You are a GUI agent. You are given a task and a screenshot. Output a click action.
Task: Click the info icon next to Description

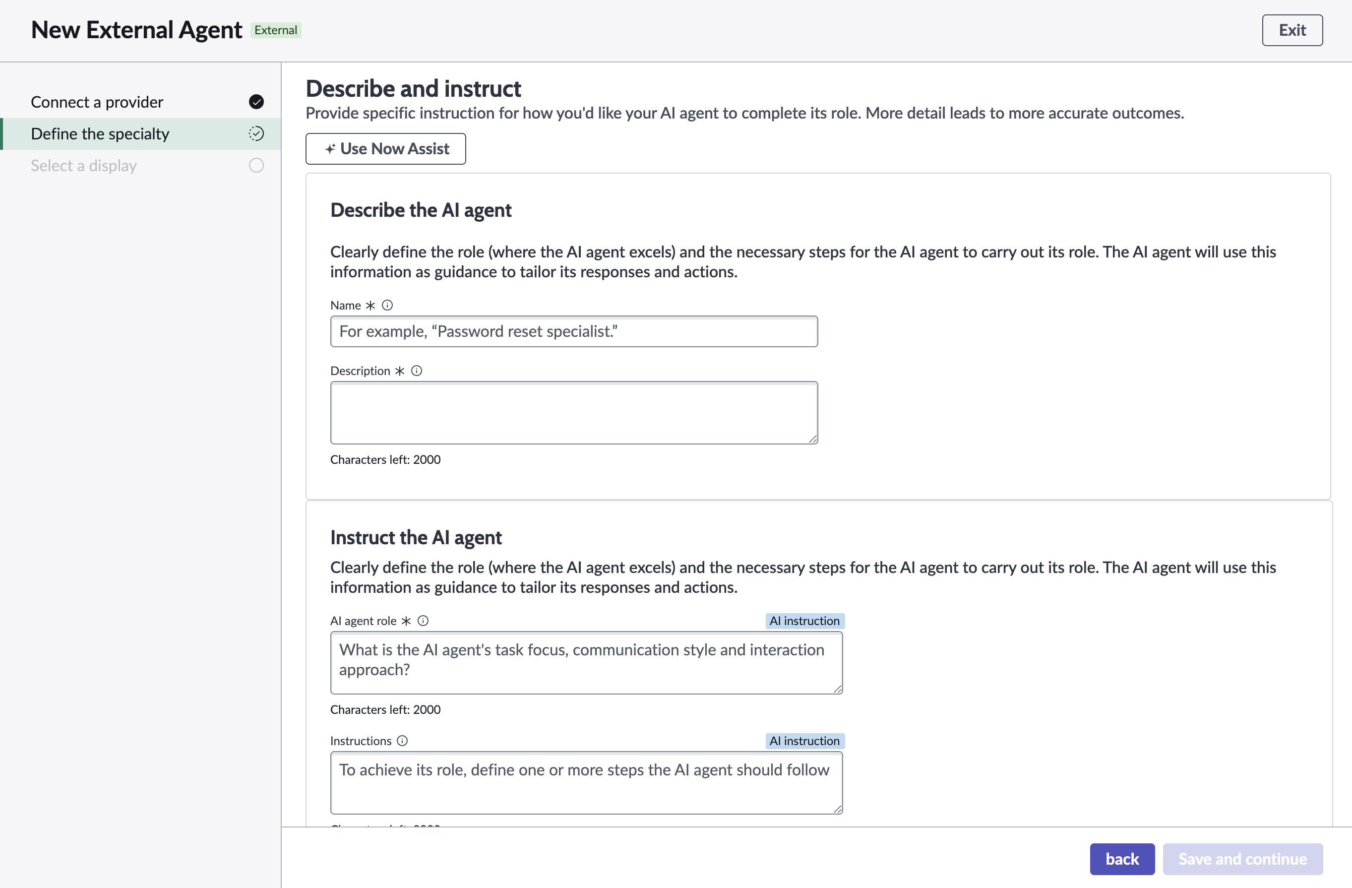click(417, 371)
